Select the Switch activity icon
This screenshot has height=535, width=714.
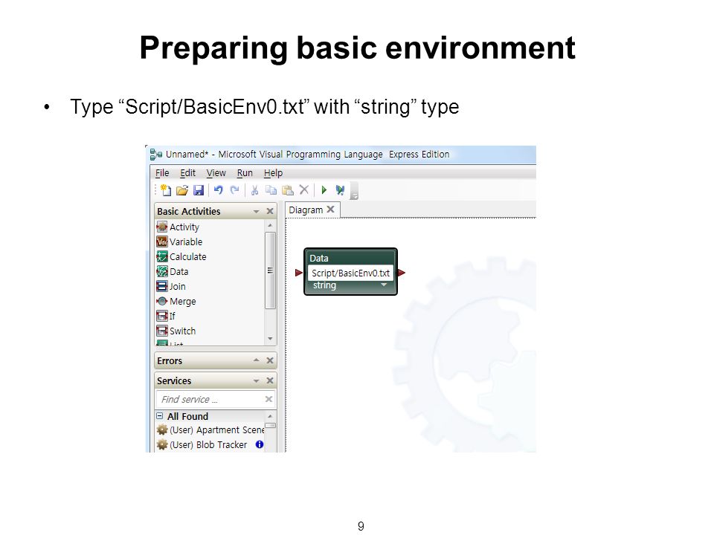click(x=162, y=331)
